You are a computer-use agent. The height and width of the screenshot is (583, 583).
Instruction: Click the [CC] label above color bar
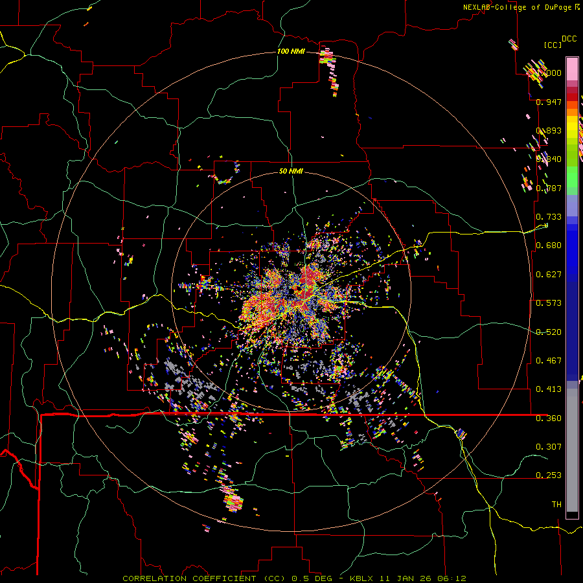pyautogui.click(x=553, y=45)
